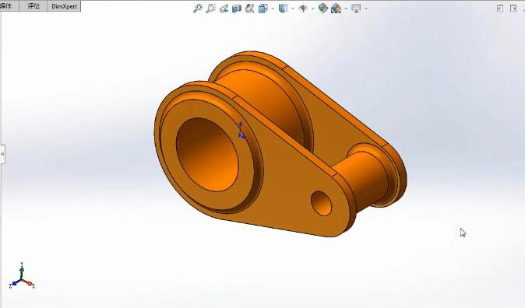This screenshot has height=308, width=525.
Task: Switch to the DimXpert tab
Action: [x=64, y=6]
